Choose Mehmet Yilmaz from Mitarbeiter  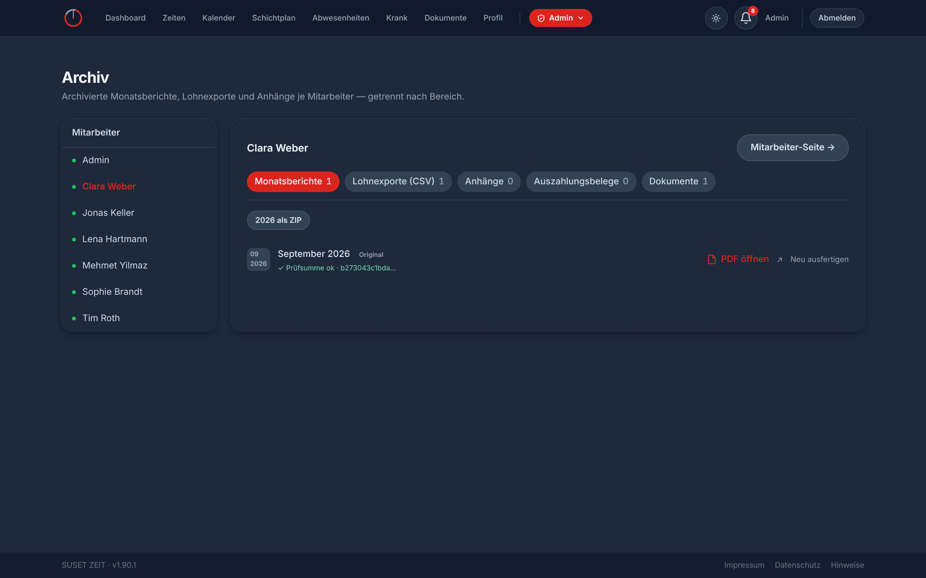(139, 266)
